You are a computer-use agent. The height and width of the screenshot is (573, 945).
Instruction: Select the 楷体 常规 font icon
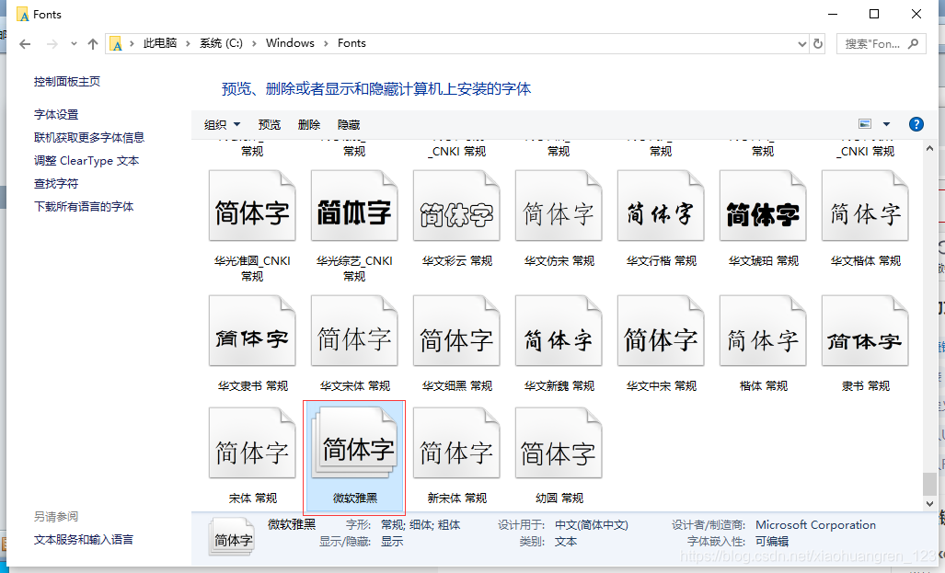coord(763,330)
